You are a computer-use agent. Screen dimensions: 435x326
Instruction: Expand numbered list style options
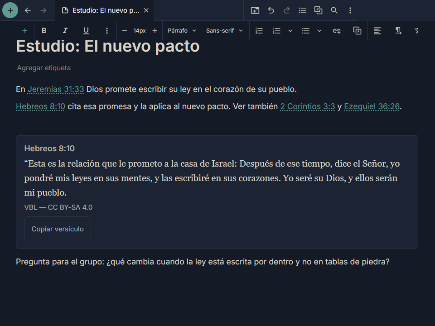click(290, 31)
